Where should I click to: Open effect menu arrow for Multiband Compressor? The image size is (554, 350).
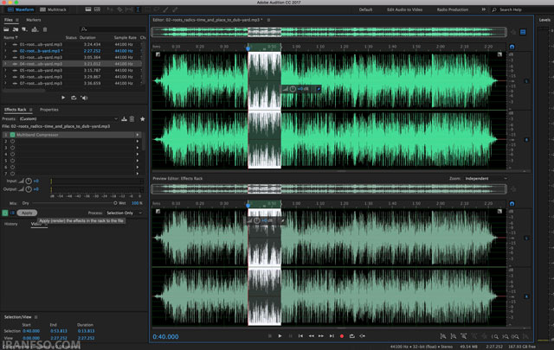[138, 135]
